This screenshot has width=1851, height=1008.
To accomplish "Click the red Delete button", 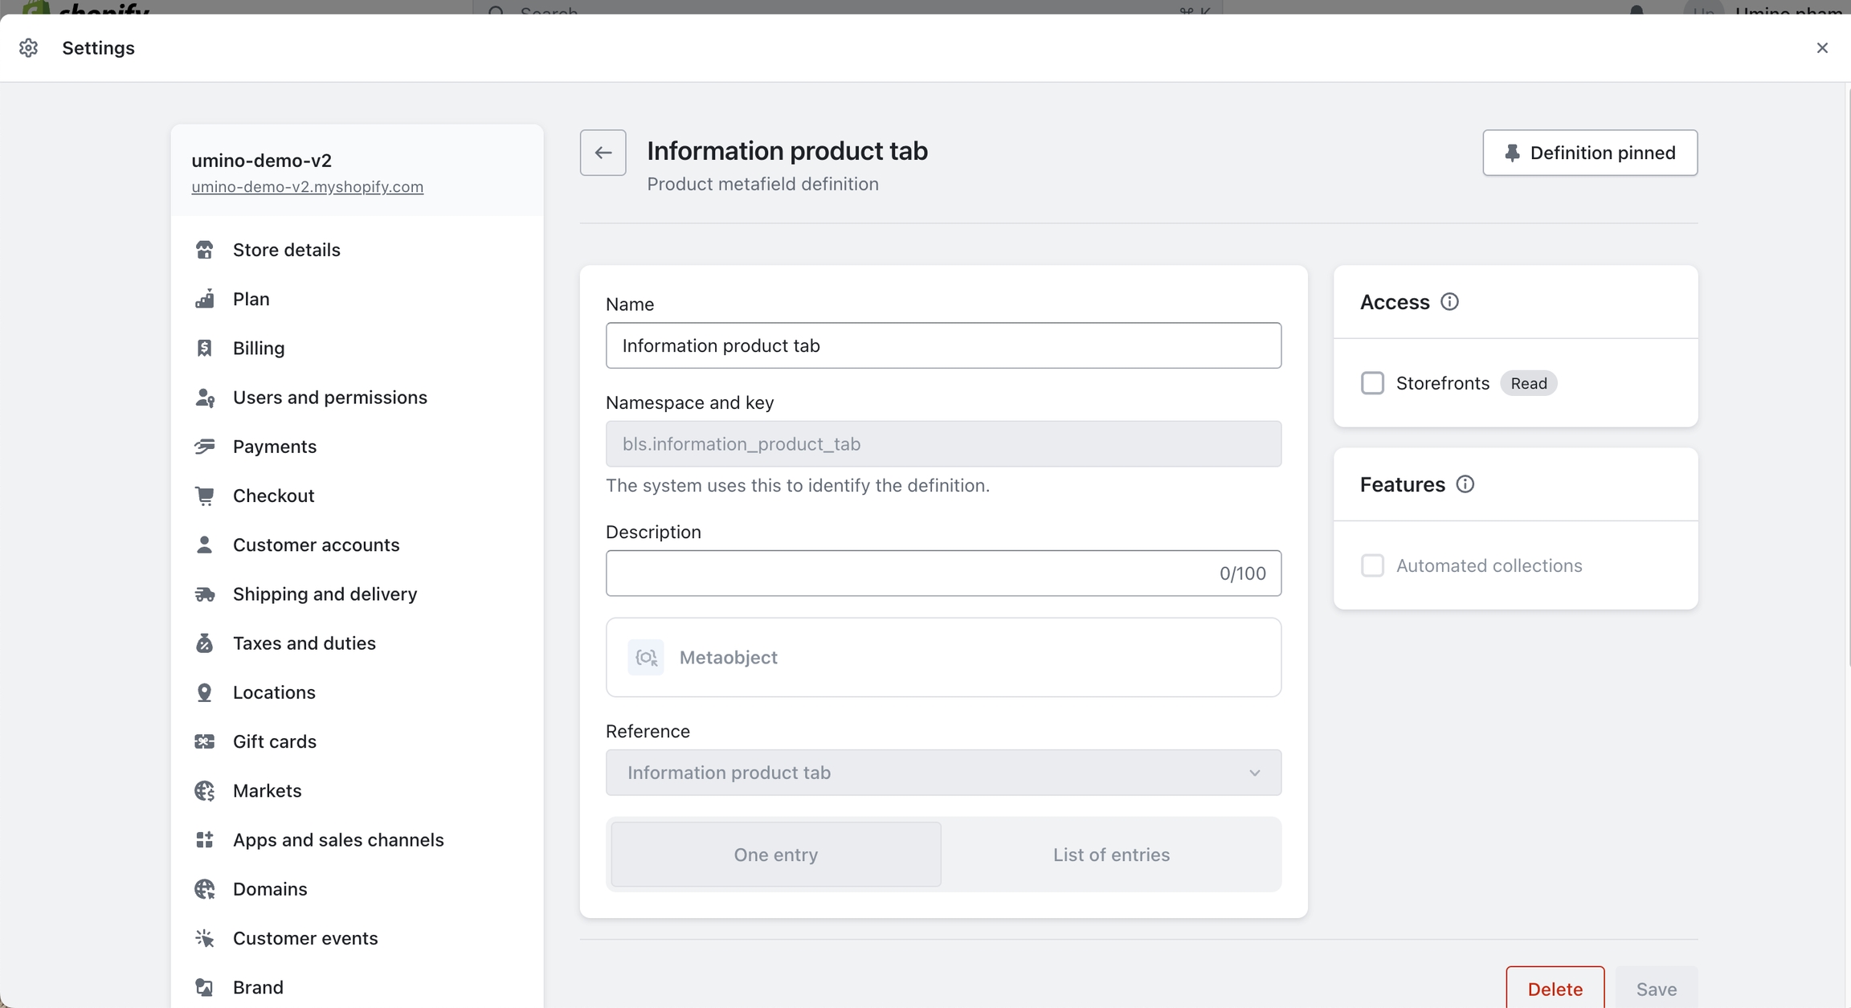I will pyautogui.click(x=1555, y=989).
